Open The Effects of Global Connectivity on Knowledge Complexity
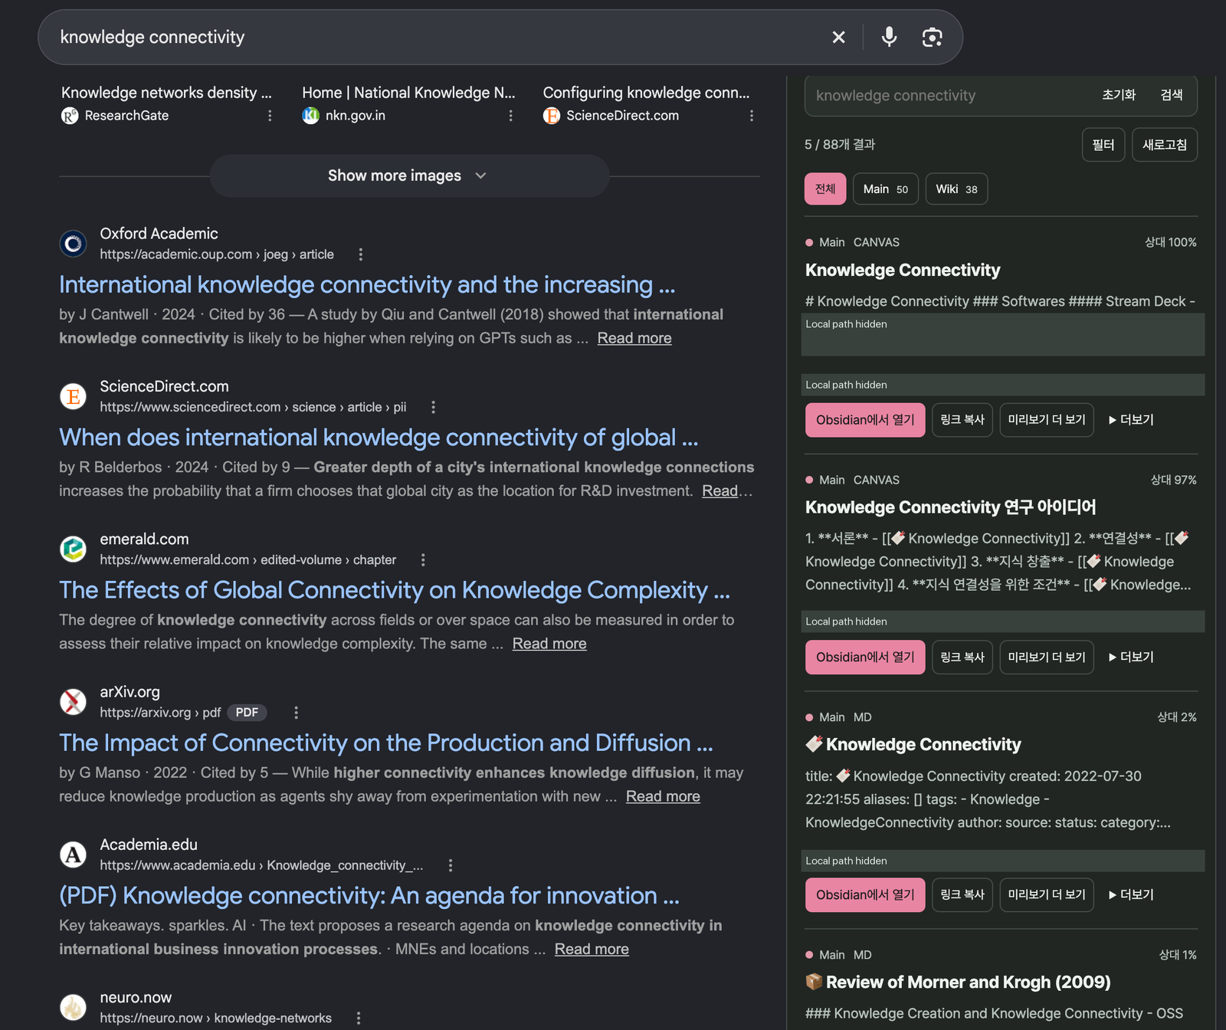The height and width of the screenshot is (1030, 1226). 395,590
